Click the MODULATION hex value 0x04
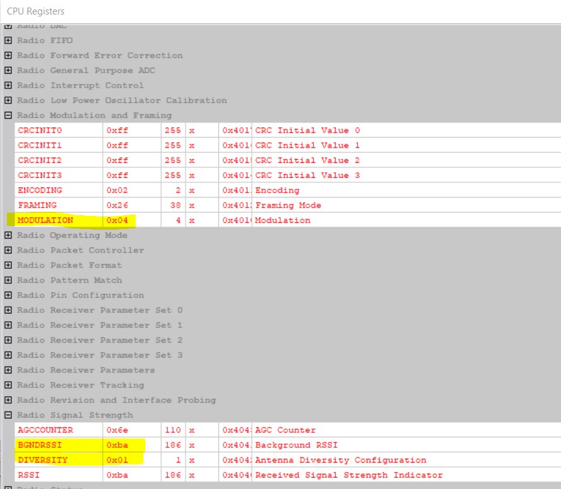This screenshot has width=561, height=489. tap(117, 220)
